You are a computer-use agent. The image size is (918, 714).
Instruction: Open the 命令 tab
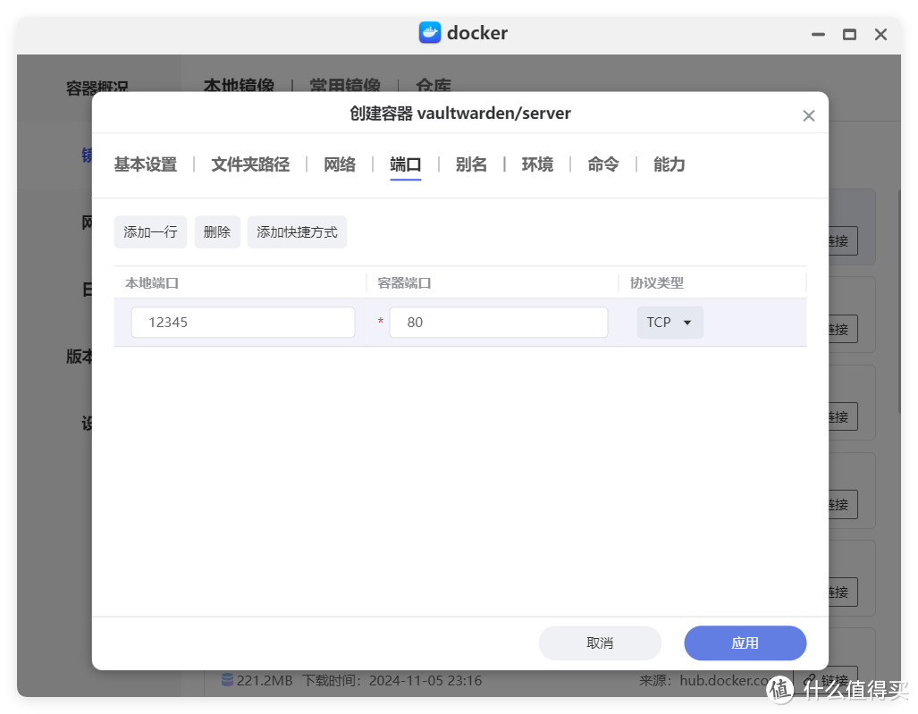pos(603,164)
